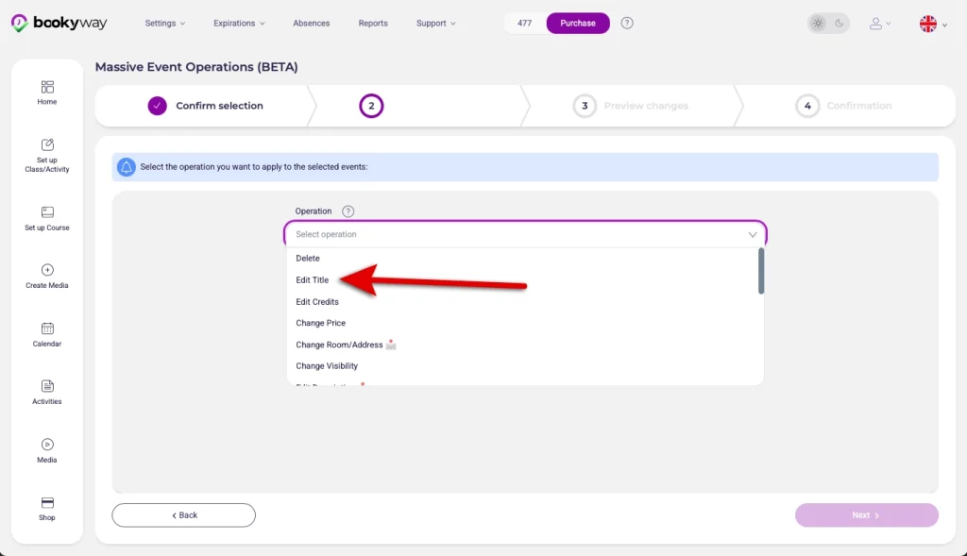Switch to dark mode moon toggle

click(x=839, y=24)
